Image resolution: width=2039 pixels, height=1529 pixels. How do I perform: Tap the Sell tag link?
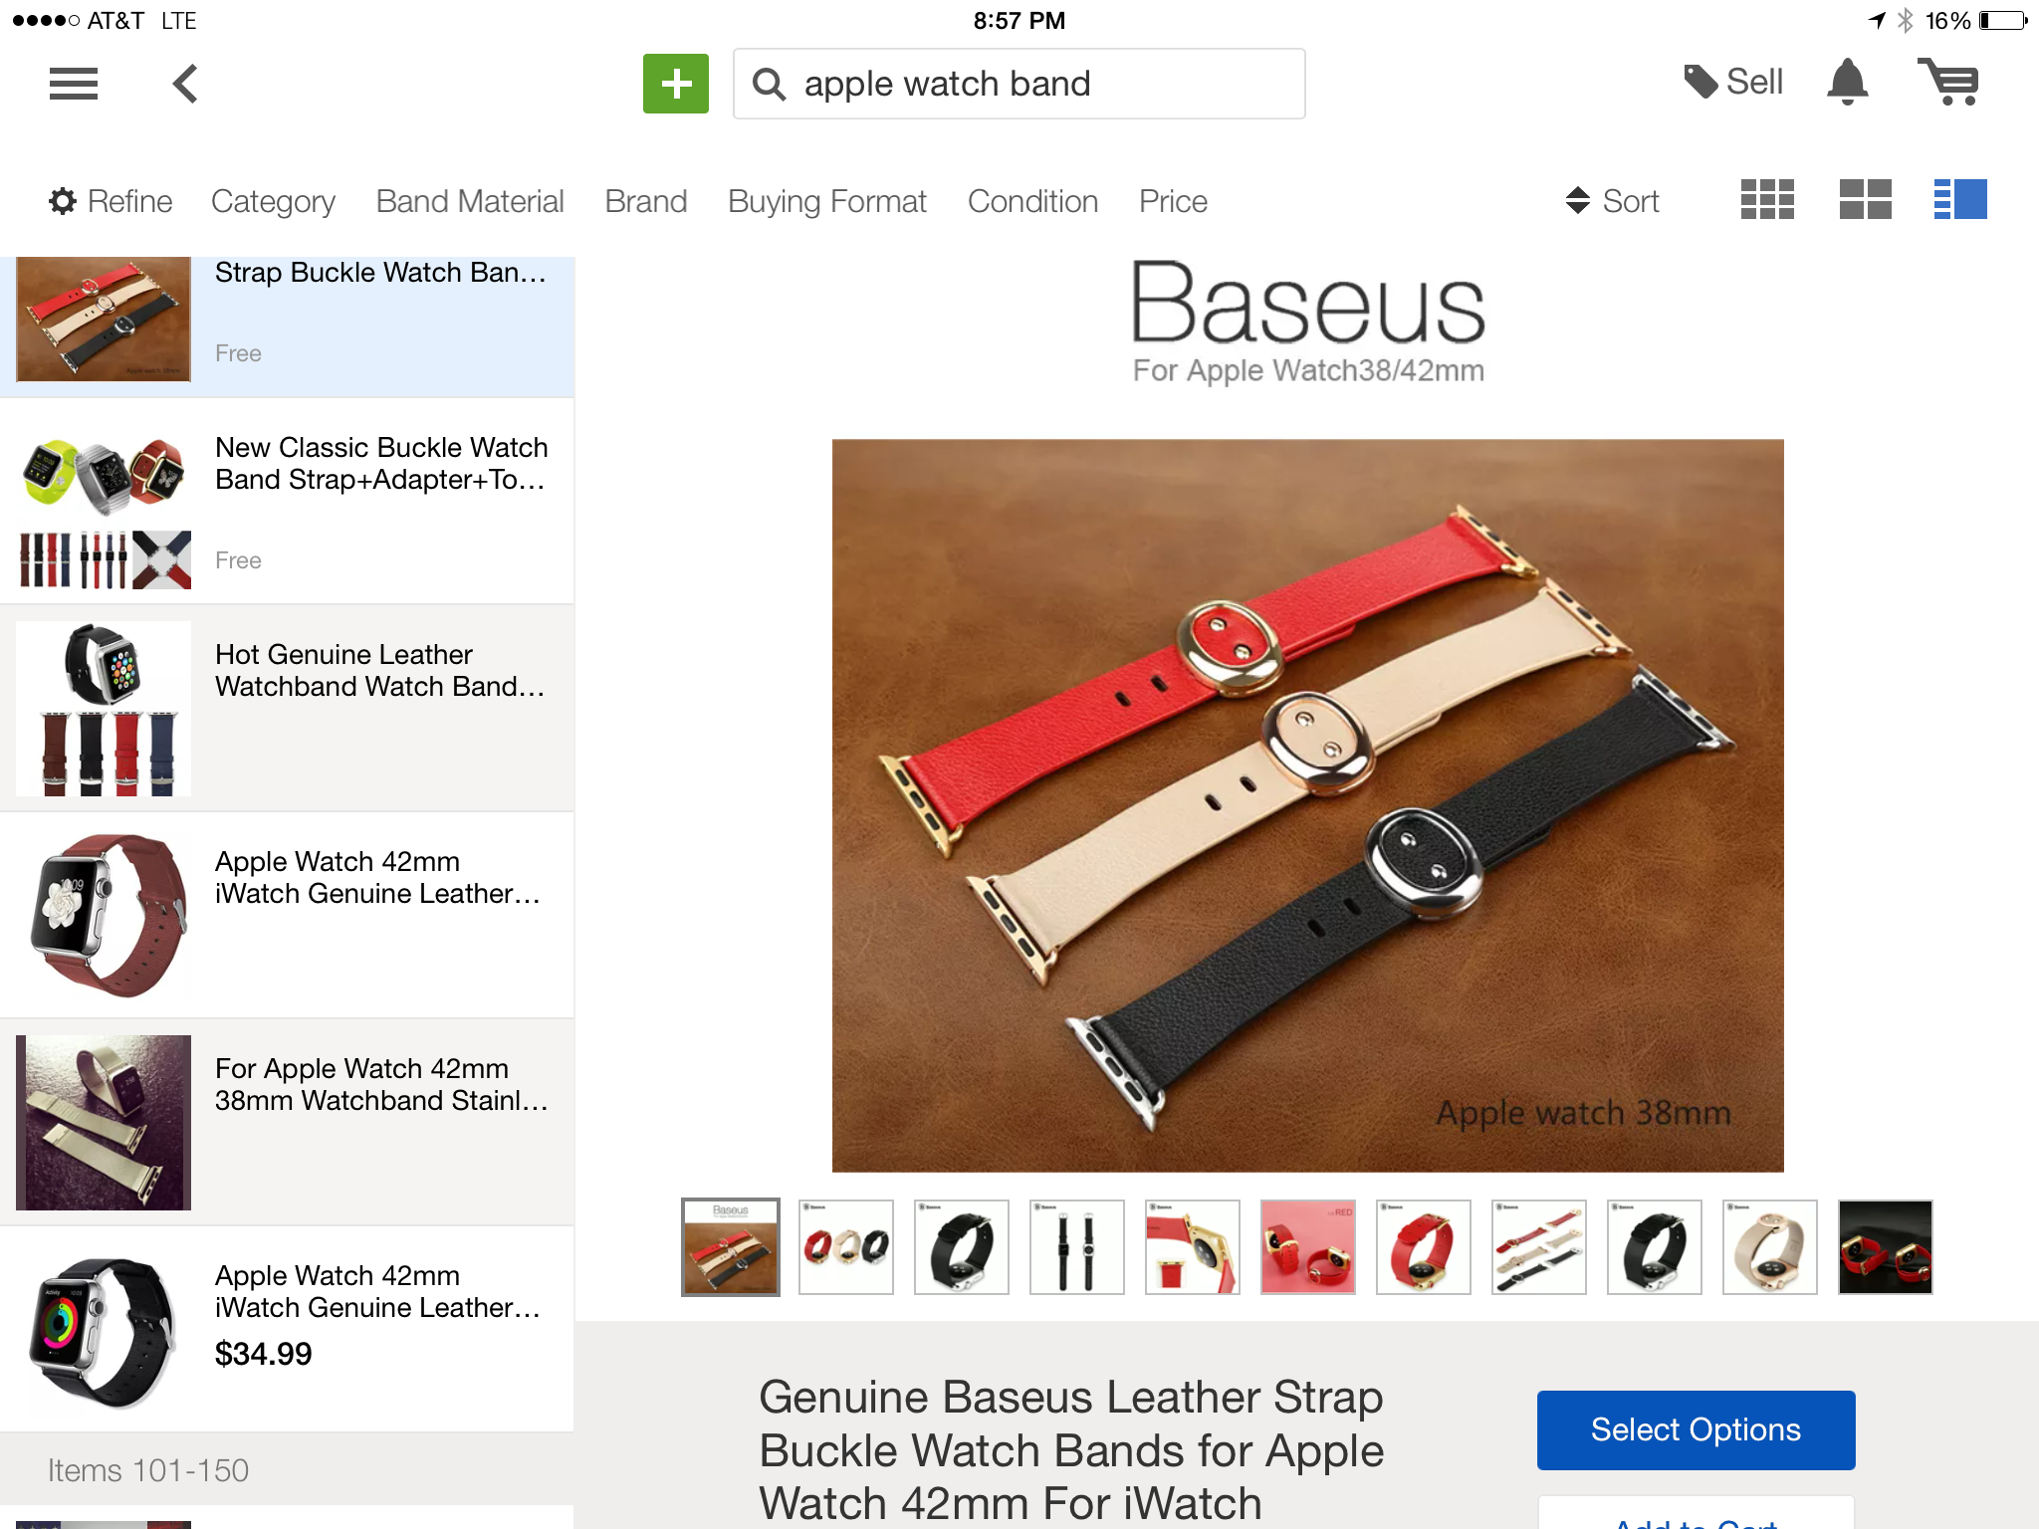point(1732,82)
